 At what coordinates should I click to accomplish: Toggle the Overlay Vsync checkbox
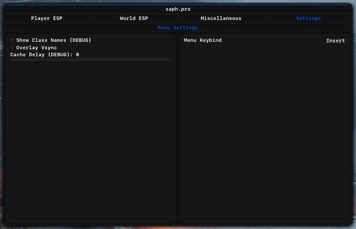click(12, 47)
